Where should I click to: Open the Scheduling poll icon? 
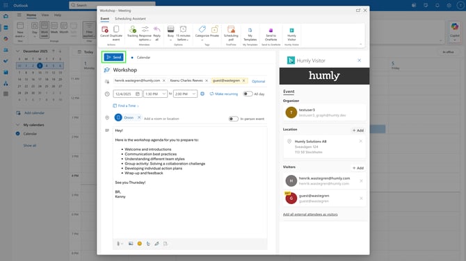pos(231,29)
